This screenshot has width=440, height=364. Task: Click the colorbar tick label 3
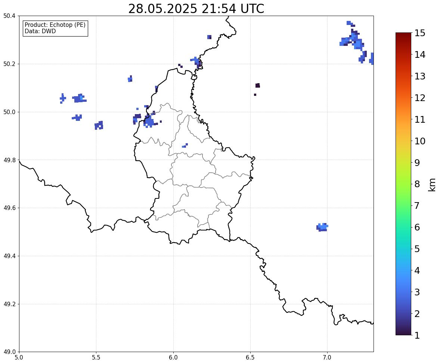417,292
